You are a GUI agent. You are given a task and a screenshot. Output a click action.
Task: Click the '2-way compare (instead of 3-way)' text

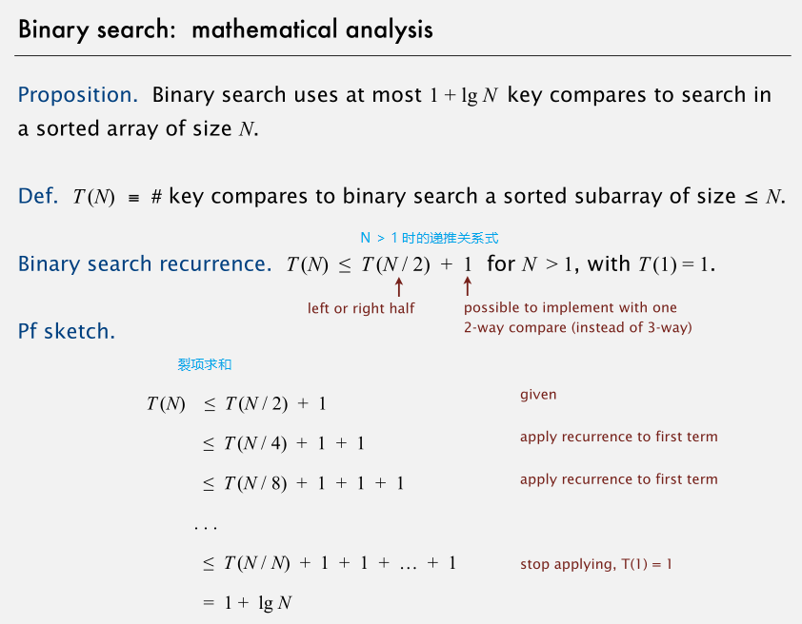coord(578,327)
